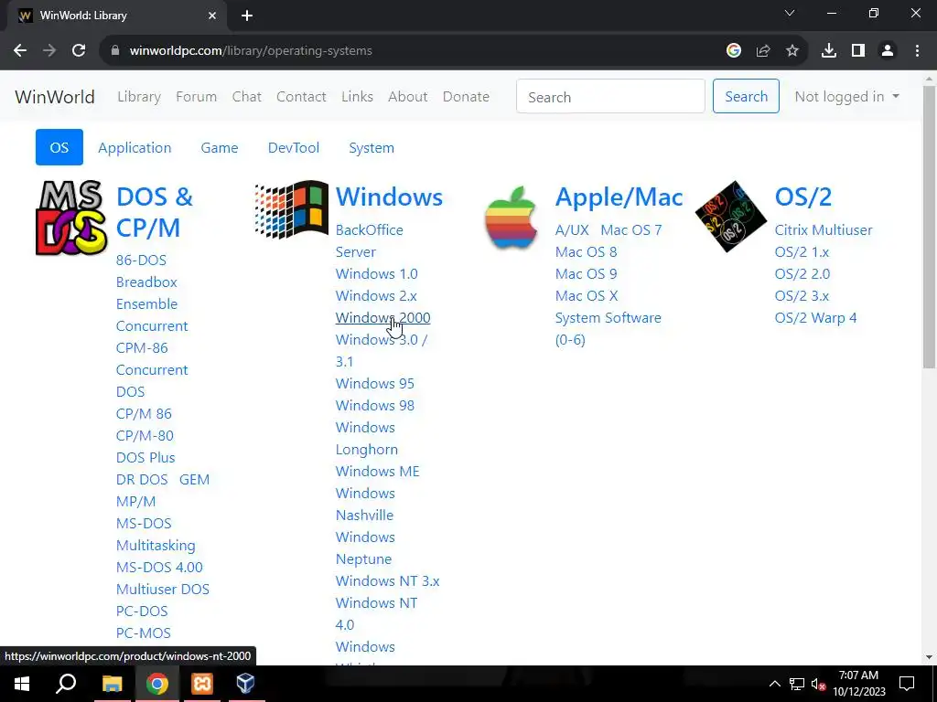Click the MS-DOS logo image

point(71,218)
